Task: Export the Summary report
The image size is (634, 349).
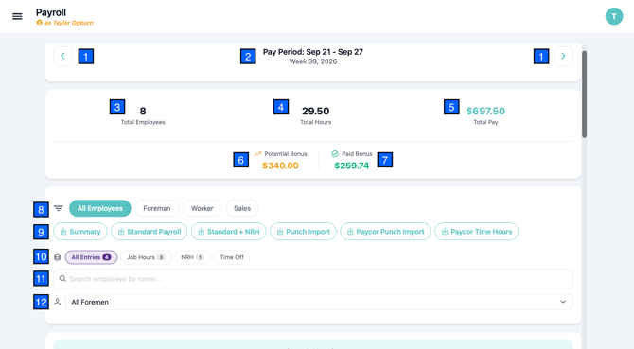Action: pyautogui.click(x=80, y=232)
